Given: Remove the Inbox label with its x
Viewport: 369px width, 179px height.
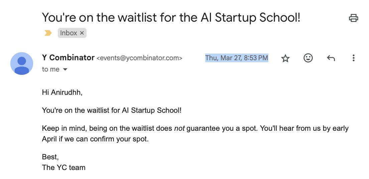Looking at the screenshot, I should (x=82, y=33).
